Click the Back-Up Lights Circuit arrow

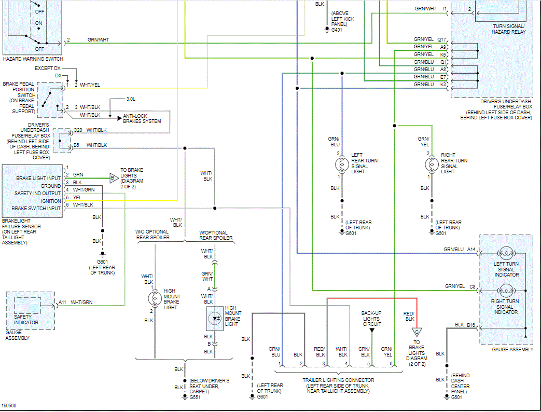[372, 330]
